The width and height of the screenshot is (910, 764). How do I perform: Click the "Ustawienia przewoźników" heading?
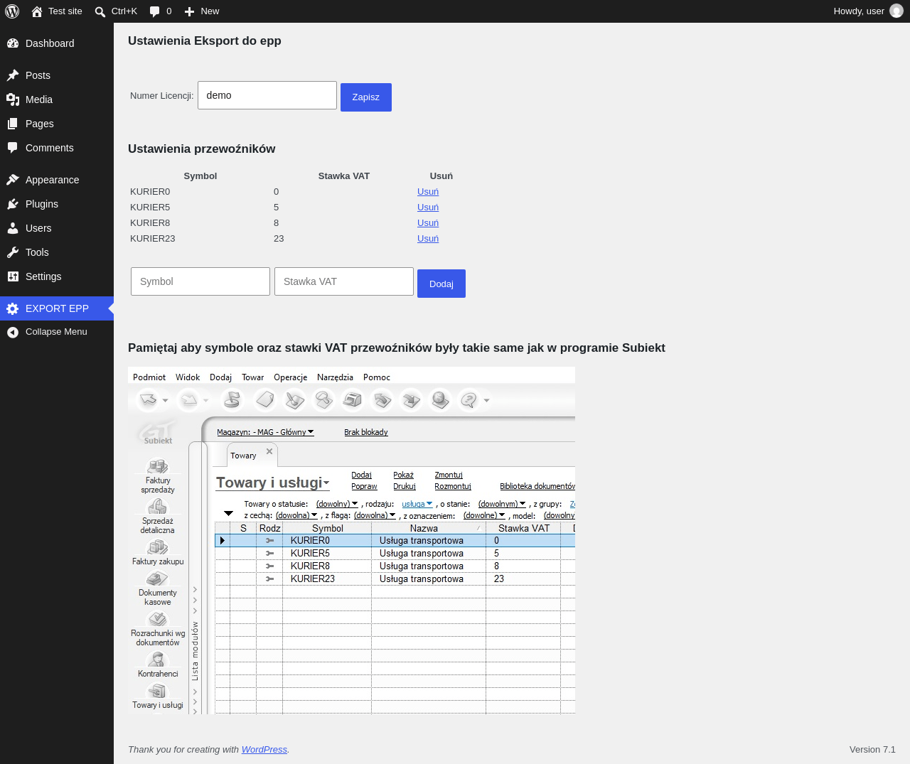click(x=202, y=149)
